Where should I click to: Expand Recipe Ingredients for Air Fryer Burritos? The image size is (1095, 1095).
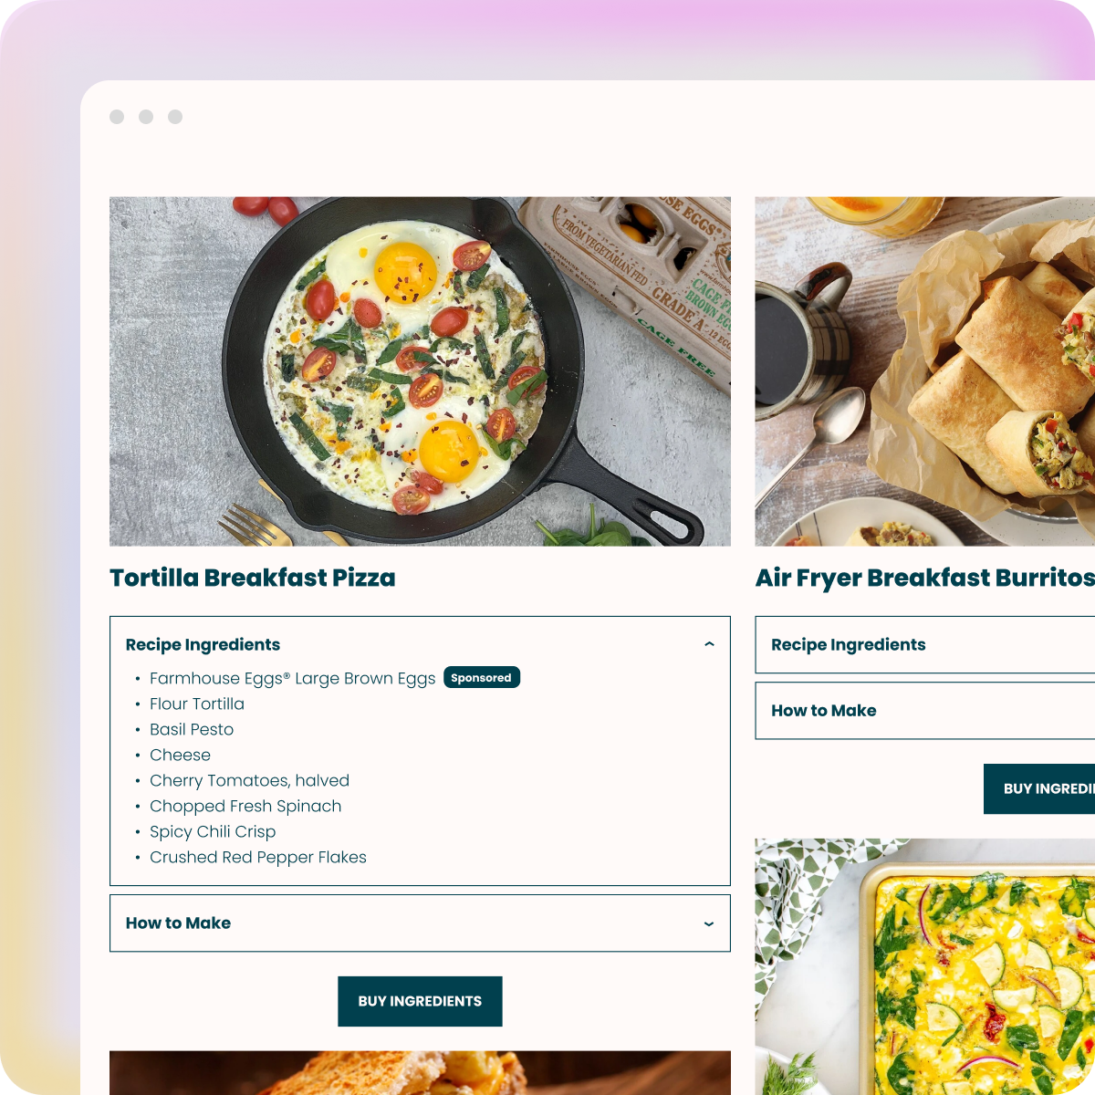point(925,645)
